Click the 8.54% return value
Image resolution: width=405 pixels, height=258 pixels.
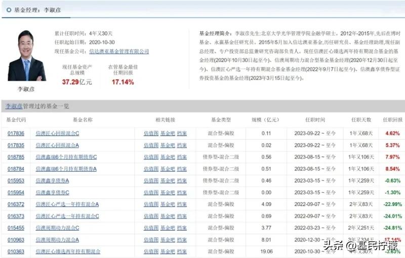(393, 169)
